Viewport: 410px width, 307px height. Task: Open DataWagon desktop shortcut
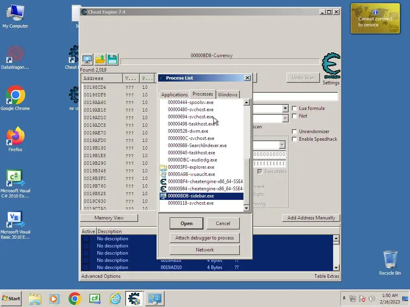15,57
